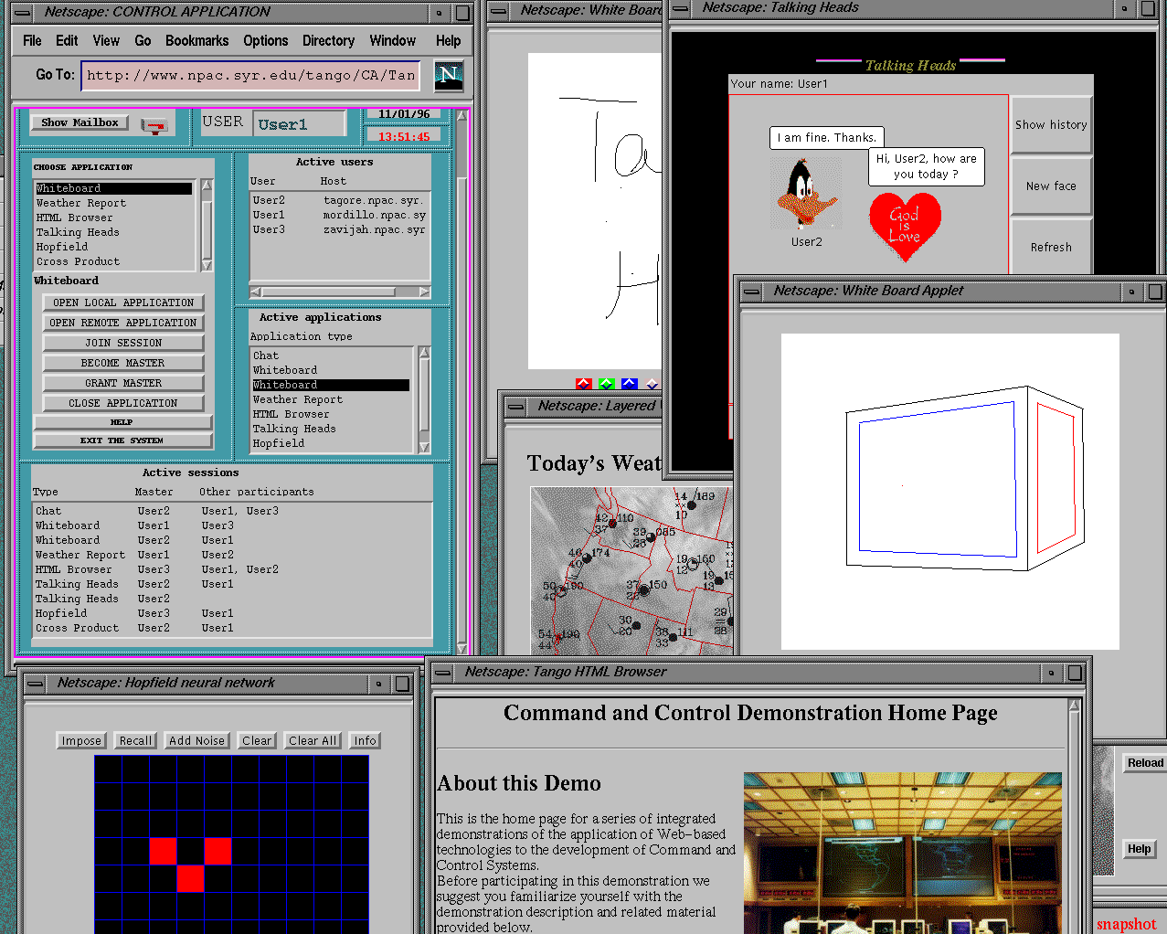This screenshot has width=1167, height=934.
Task: Click the CLOSE APPLICATION button
Action: (123, 403)
